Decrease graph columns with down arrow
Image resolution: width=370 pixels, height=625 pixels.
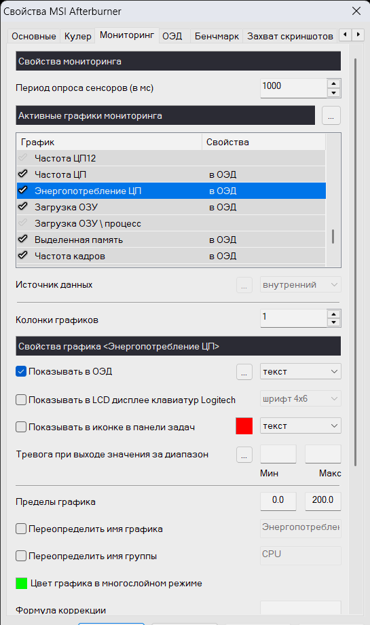(x=334, y=323)
